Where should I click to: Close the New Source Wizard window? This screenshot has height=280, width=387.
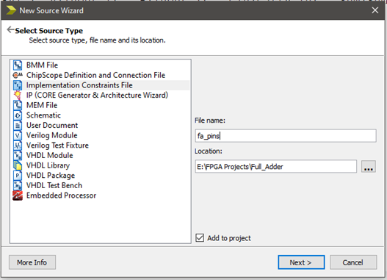pyautogui.click(x=375, y=10)
